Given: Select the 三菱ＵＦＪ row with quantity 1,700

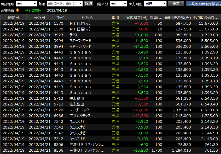Looking at the screenshot, I should 87,150.
